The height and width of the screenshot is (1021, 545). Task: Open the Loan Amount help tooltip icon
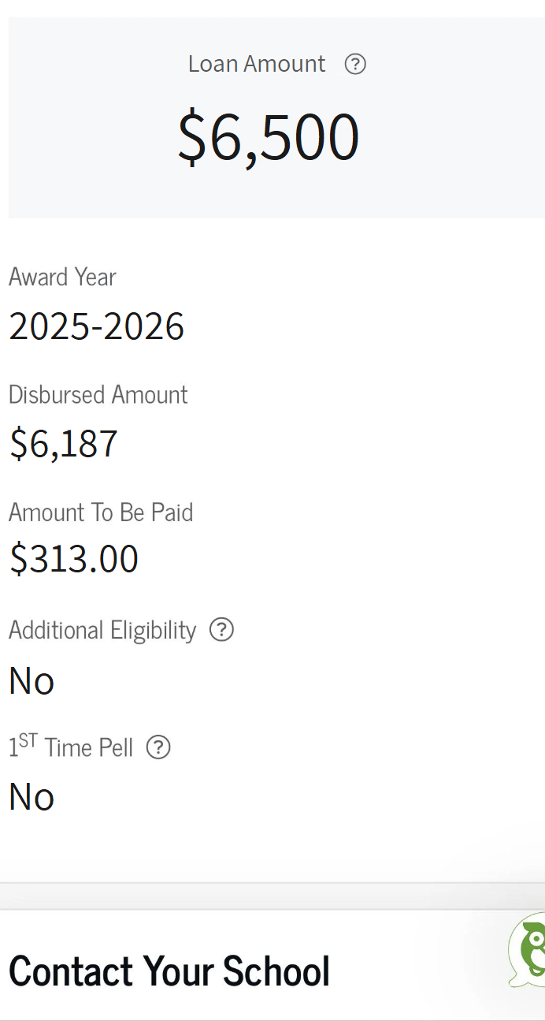coord(355,64)
